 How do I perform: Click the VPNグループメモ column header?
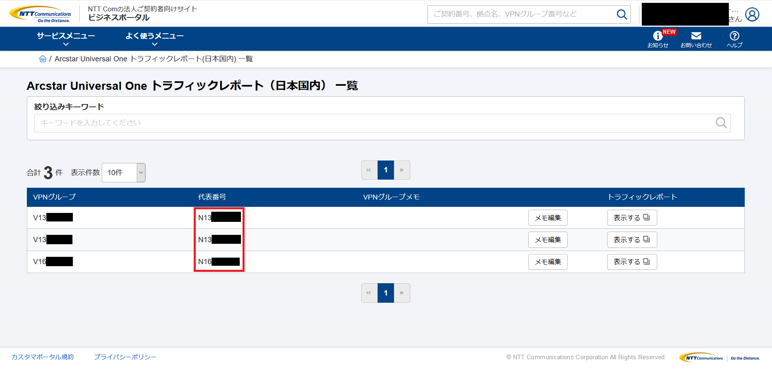tap(391, 197)
